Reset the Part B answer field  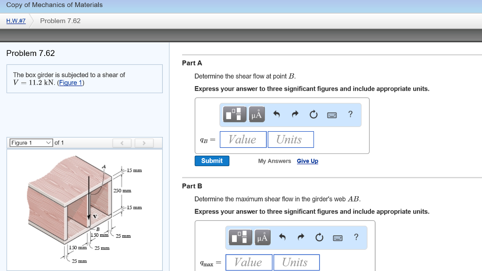(x=319, y=237)
